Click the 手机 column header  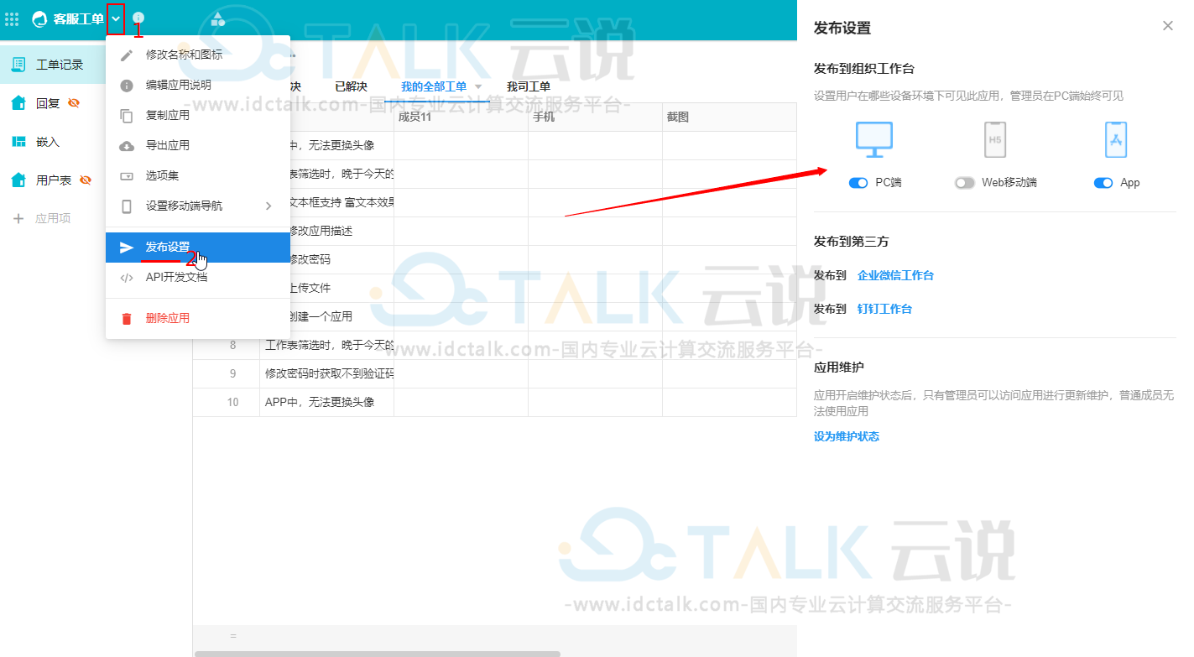(x=595, y=117)
